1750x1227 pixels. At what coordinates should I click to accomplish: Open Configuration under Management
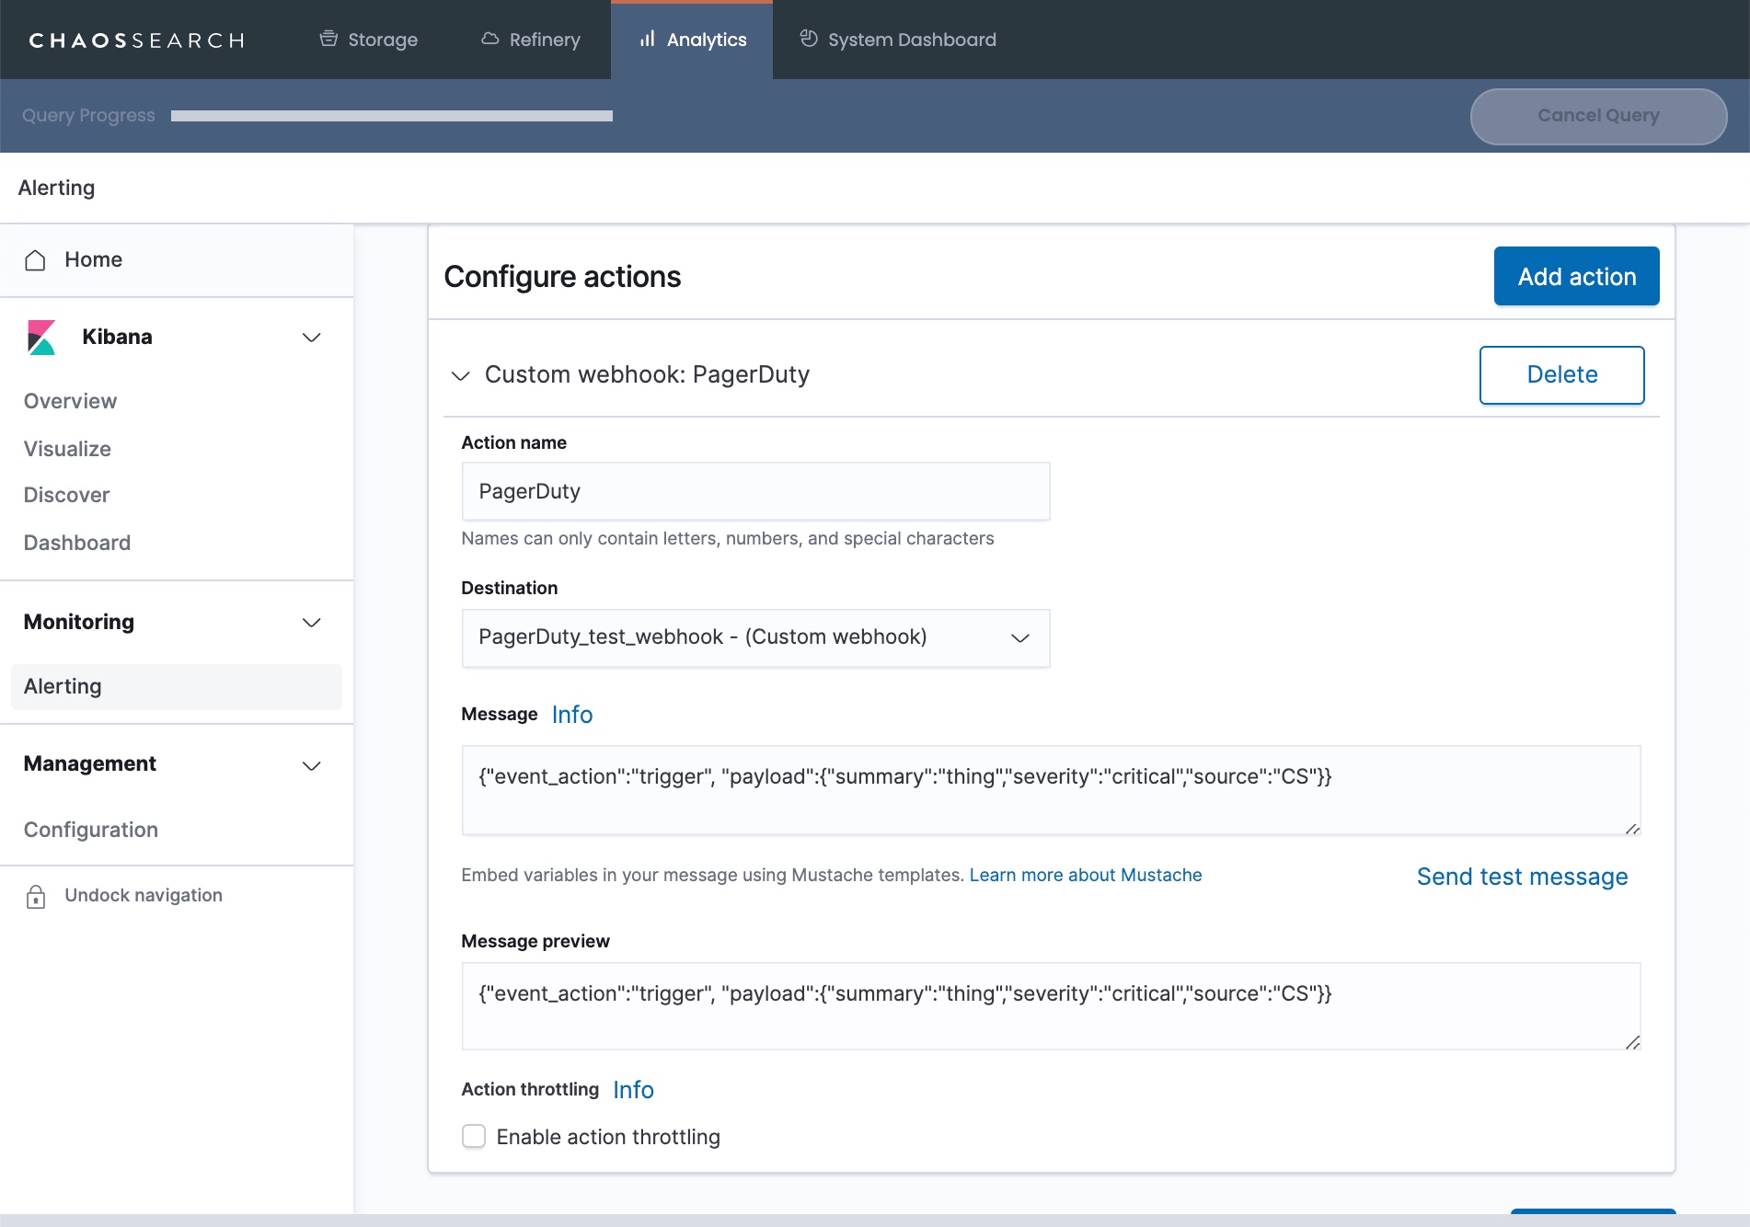click(91, 830)
